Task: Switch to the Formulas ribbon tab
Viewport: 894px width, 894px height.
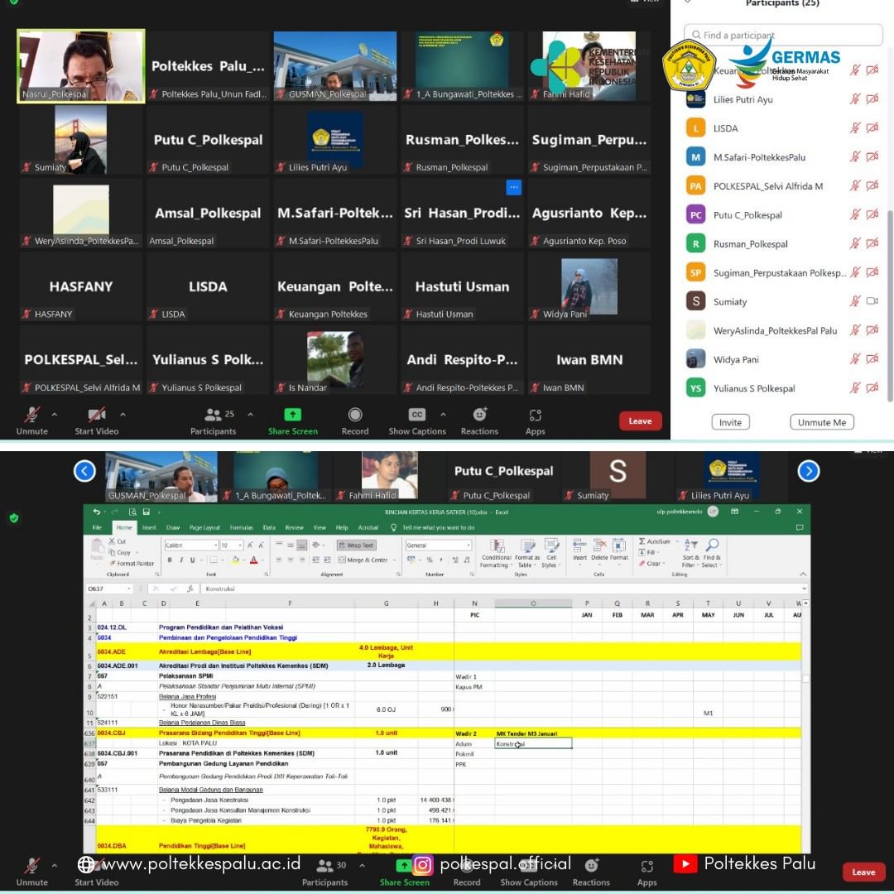Action: tap(242, 527)
